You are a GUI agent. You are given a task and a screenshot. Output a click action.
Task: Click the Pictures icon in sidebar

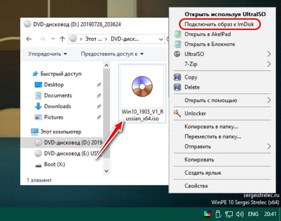pyautogui.click(x=38, y=117)
